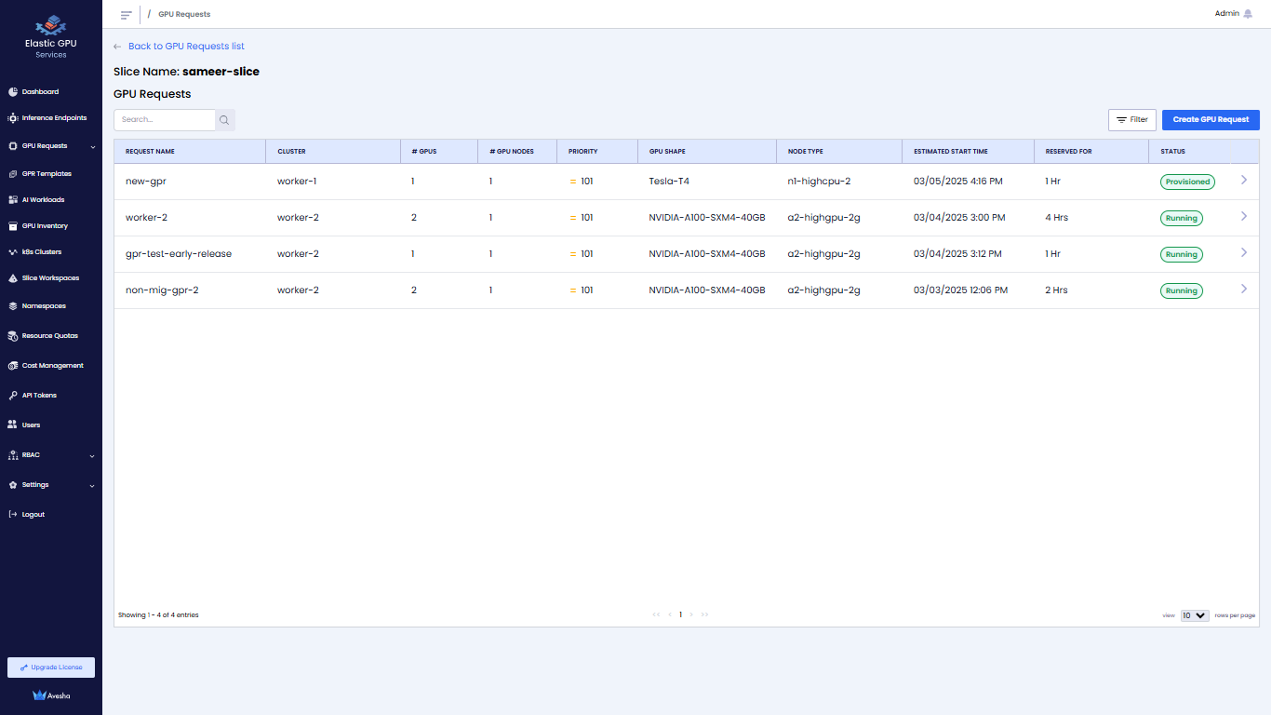Open the rows per page dropdown
Viewport: 1271px width, 715px height.
[x=1195, y=615]
